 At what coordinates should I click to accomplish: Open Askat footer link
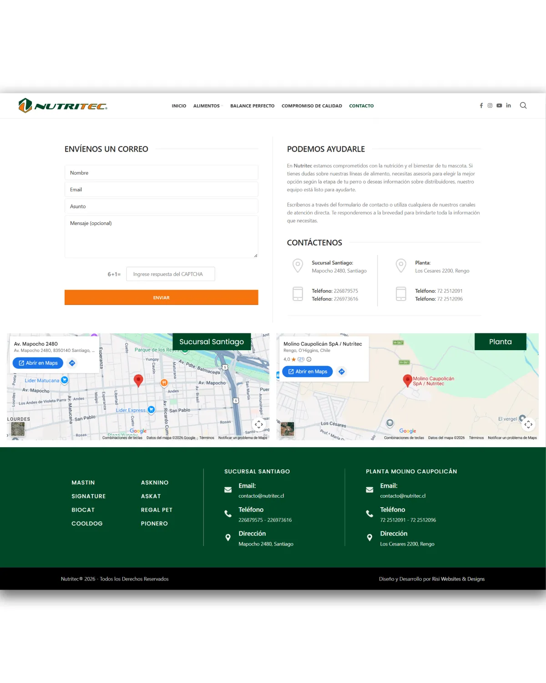coord(151,496)
